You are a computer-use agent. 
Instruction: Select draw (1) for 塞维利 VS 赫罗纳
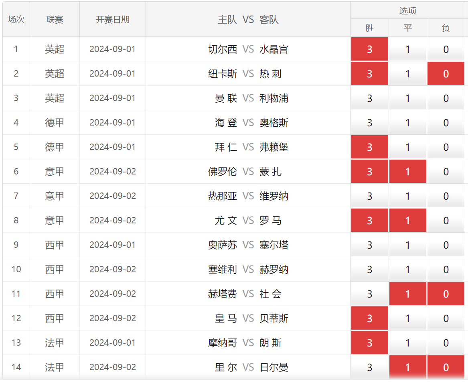[408, 269]
